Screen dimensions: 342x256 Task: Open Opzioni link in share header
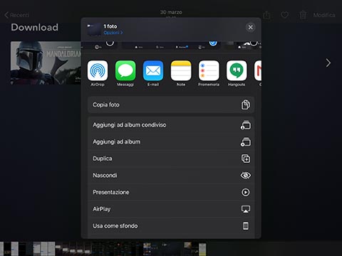coord(113,33)
